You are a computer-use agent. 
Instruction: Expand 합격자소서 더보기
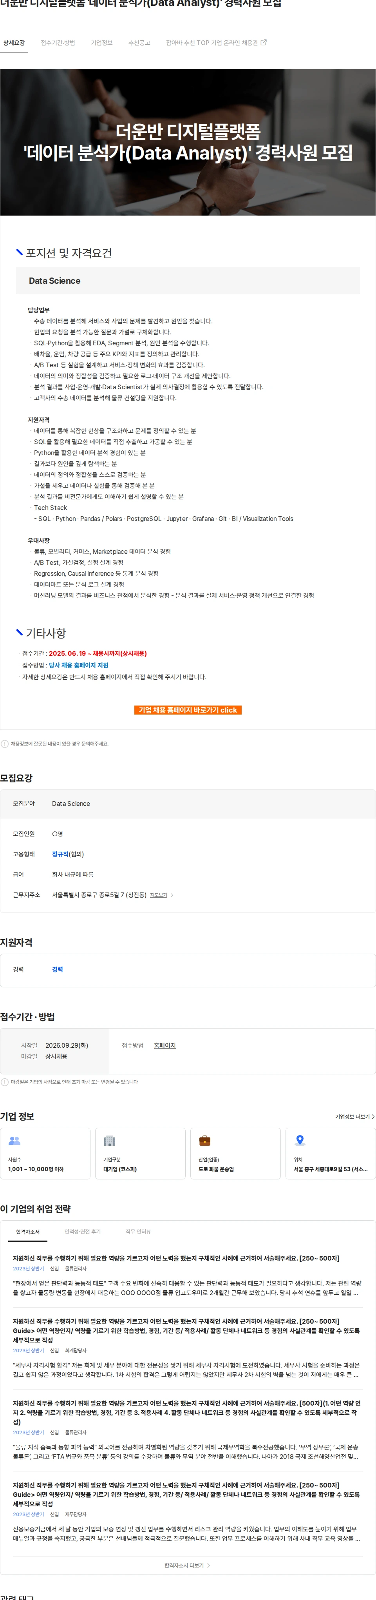187,1565
